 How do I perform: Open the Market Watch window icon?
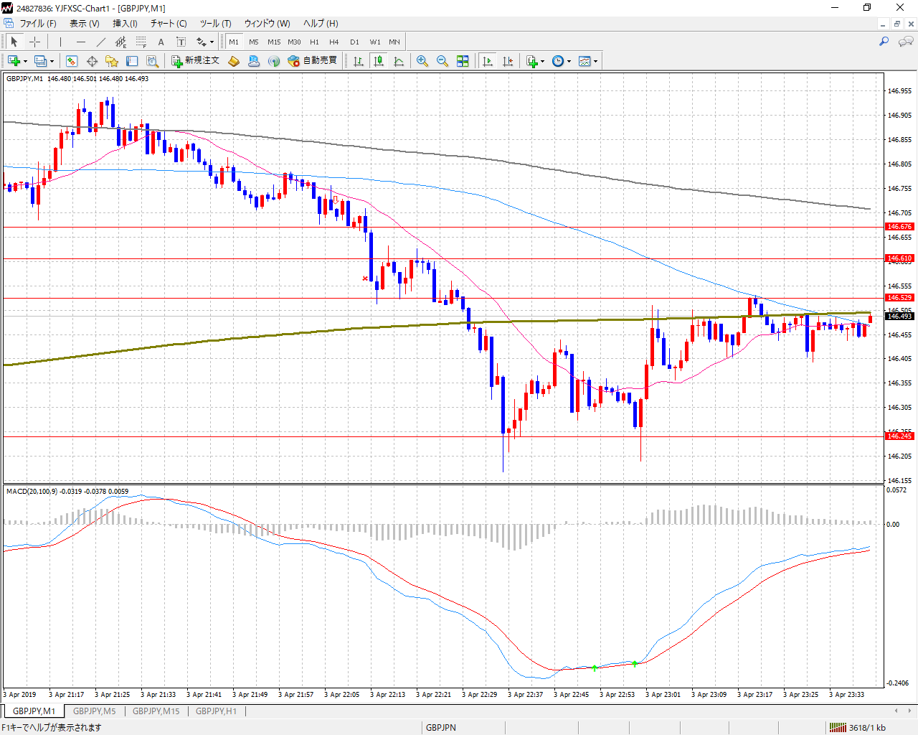[x=72, y=61]
